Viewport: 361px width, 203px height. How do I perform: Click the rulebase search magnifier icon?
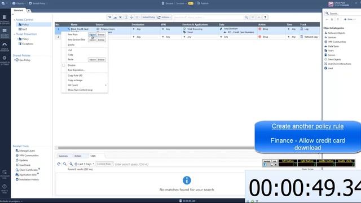tap(246, 17)
